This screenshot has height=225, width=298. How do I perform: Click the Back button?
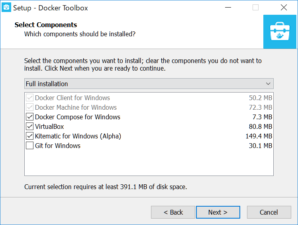point(173,212)
